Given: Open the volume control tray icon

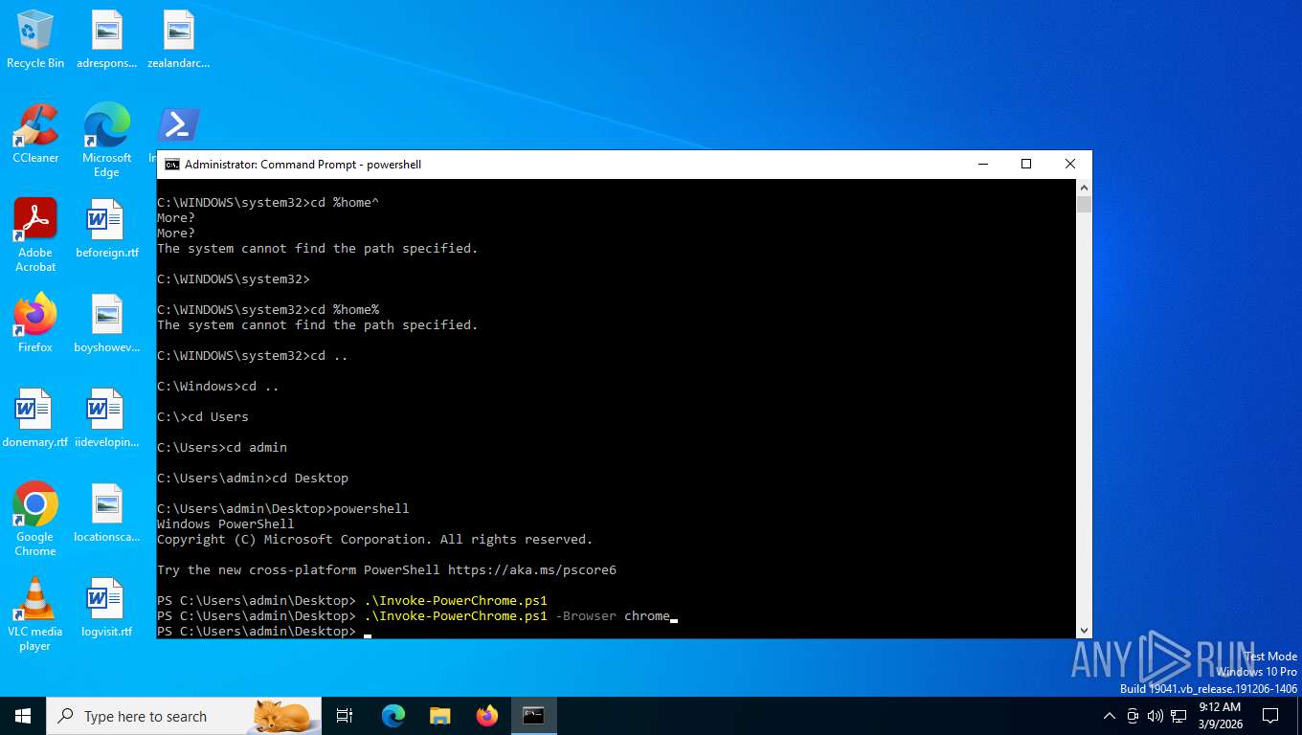Looking at the screenshot, I should click(x=1155, y=716).
